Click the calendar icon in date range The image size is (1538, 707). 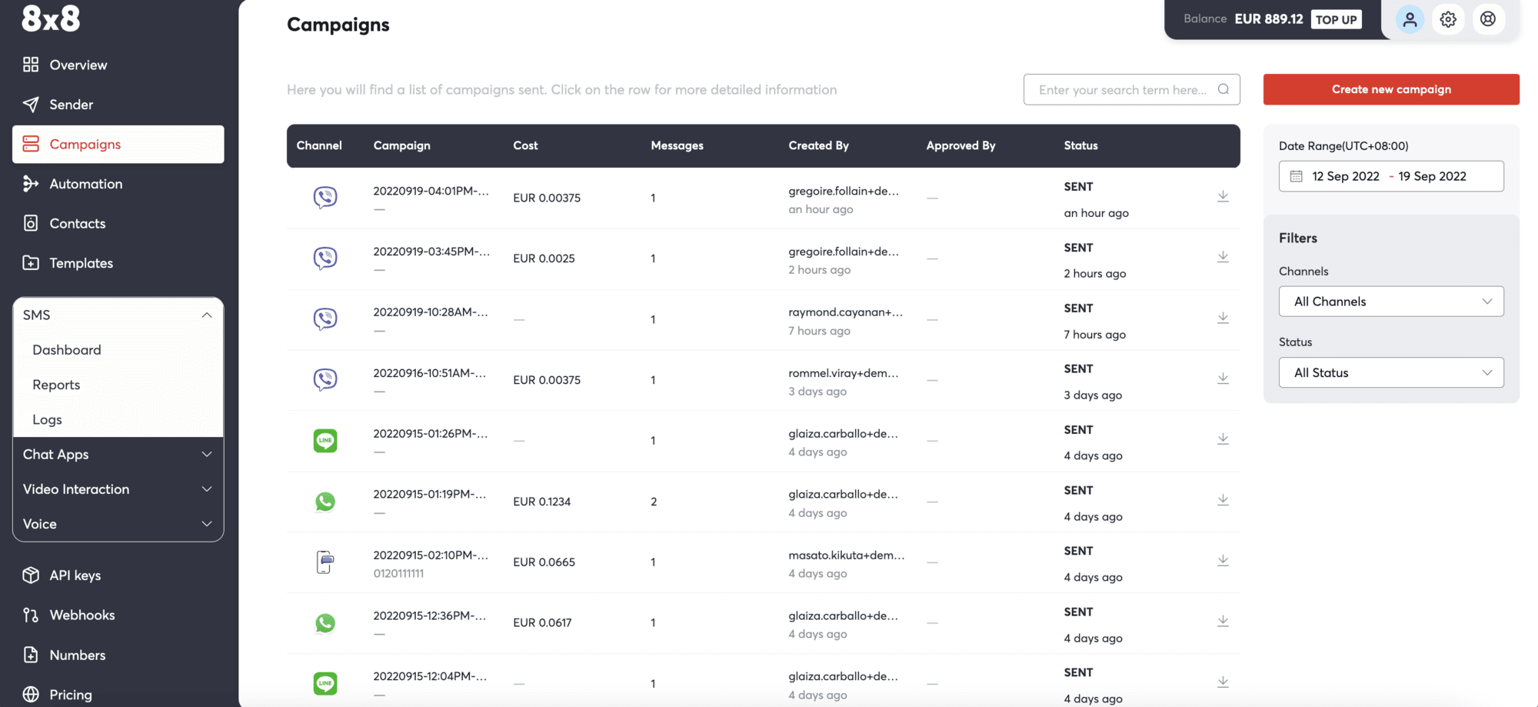pyautogui.click(x=1296, y=176)
